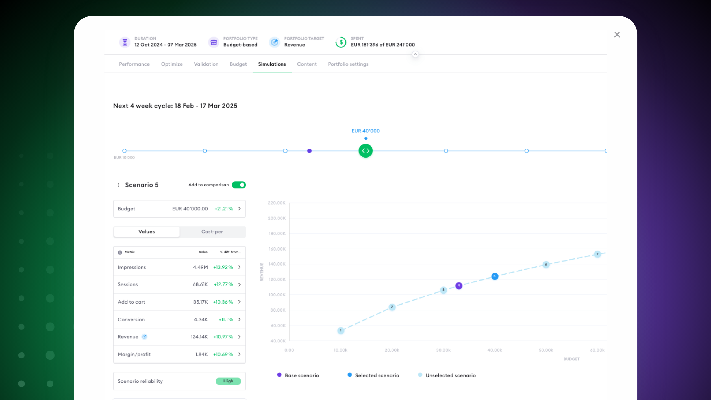711x400 pixels.
Task: Click target icon beside Revenue metric
Action: (x=144, y=337)
